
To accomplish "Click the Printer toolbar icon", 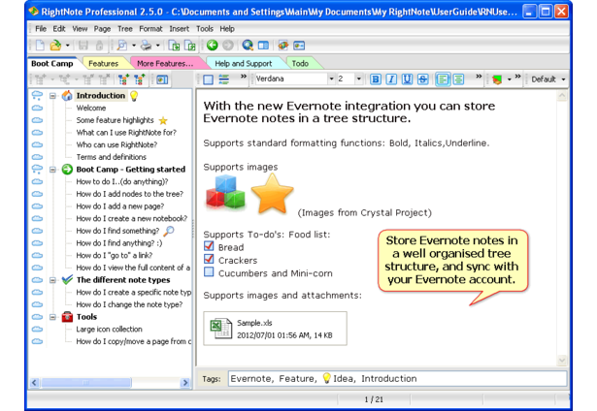I will tap(146, 46).
